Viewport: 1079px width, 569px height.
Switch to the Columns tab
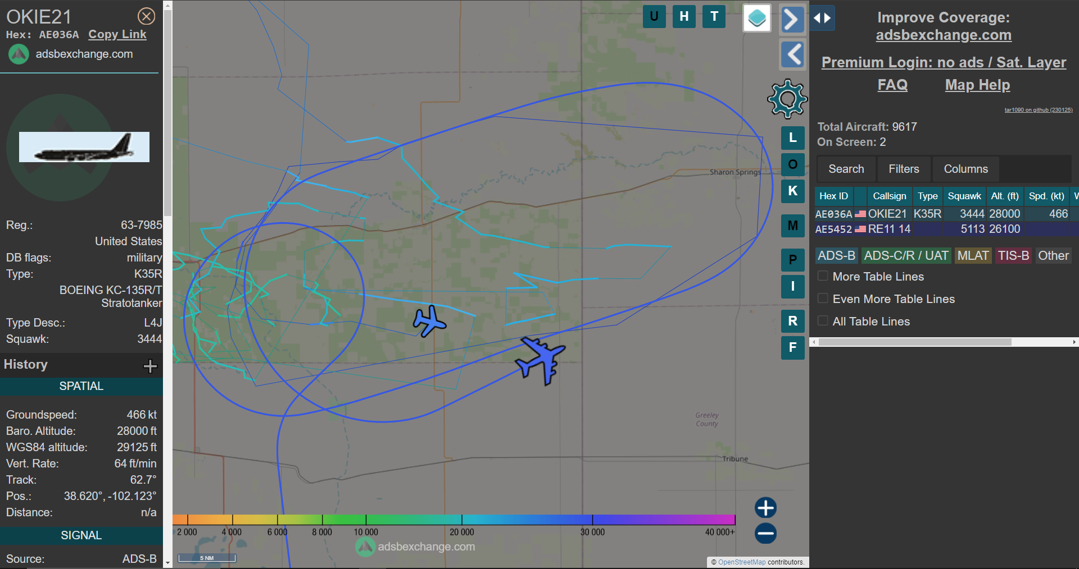pos(965,169)
